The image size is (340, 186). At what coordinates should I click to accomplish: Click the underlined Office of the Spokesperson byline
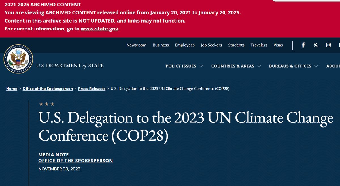click(x=75, y=161)
